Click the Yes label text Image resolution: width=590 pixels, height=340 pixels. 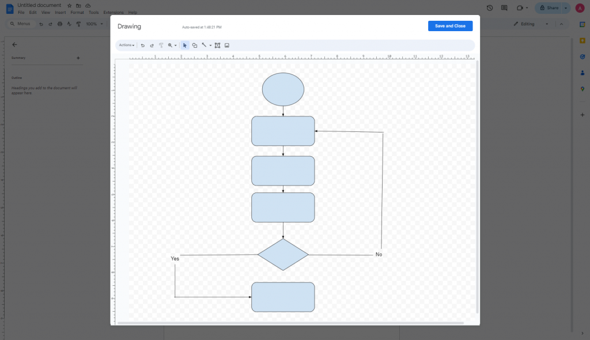pos(175,259)
